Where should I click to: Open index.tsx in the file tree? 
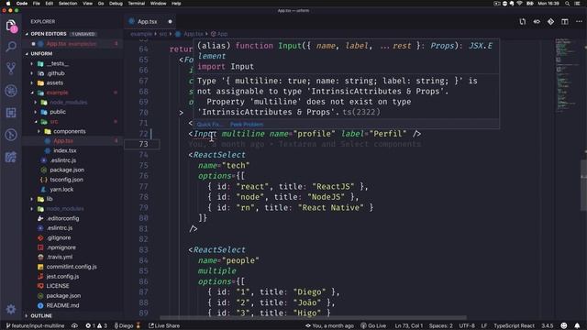pyautogui.click(x=65, y=150)
